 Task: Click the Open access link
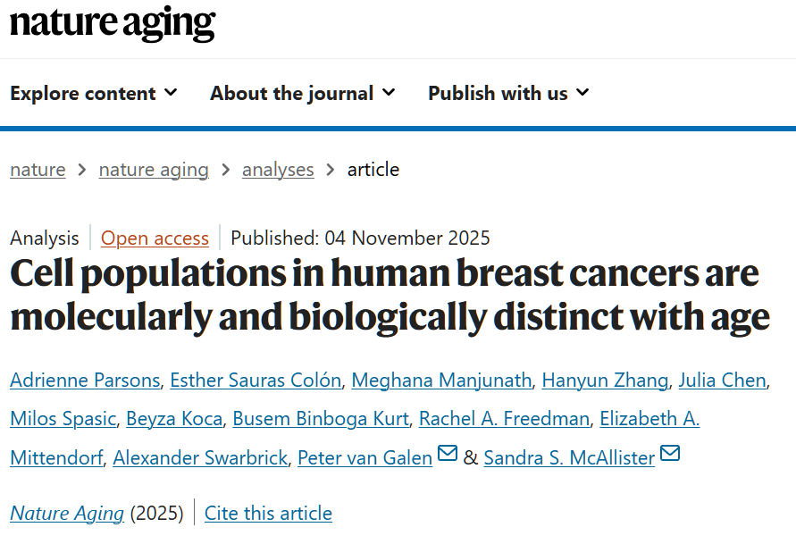(x=155, y=239)
